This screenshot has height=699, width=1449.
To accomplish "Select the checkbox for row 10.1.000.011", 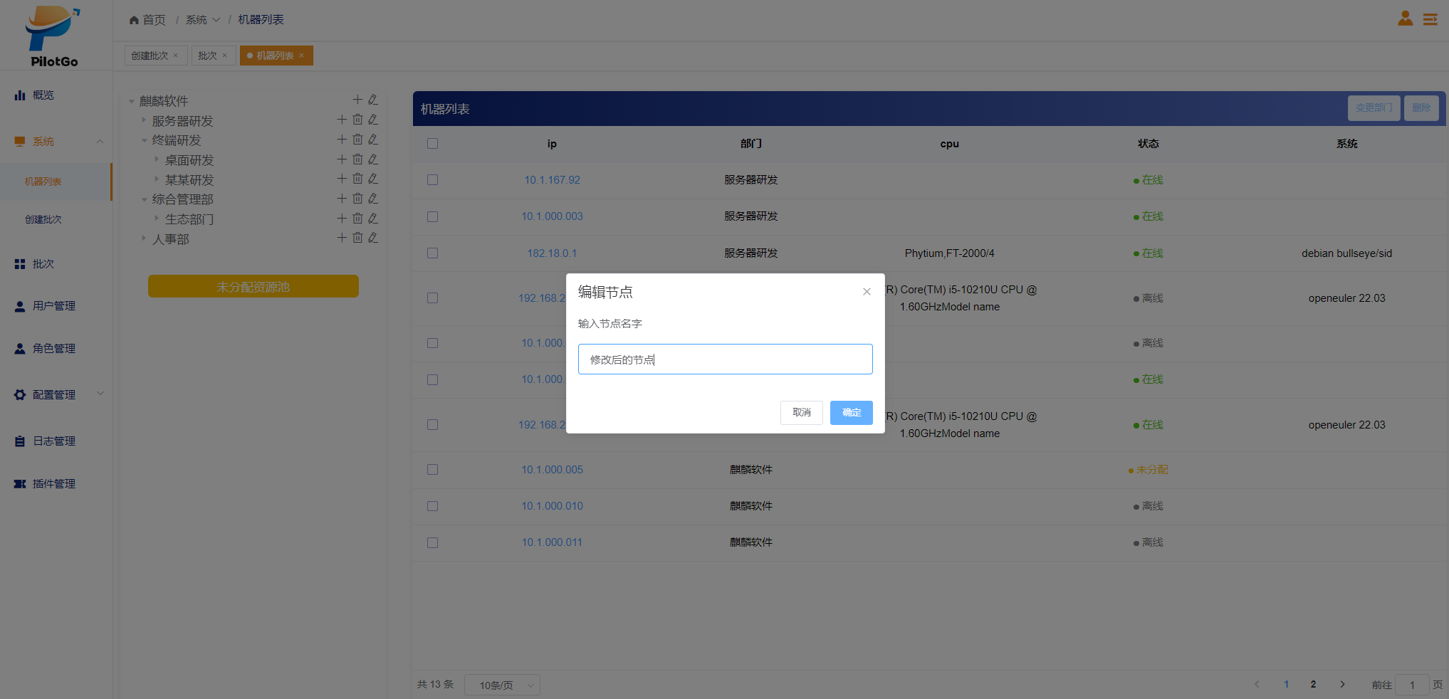I will [x=432, y=542].
